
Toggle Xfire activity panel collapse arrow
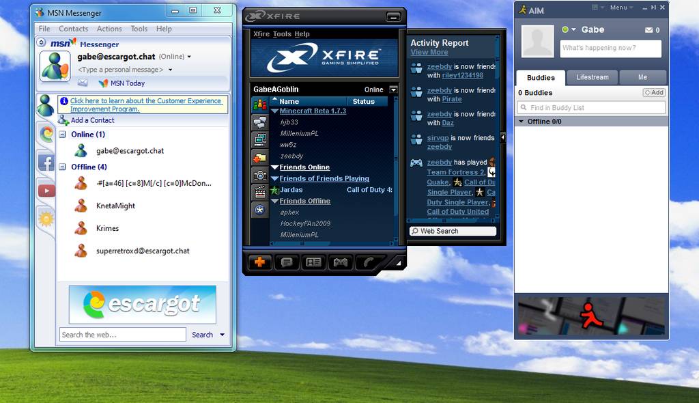(x=503, y=137)
